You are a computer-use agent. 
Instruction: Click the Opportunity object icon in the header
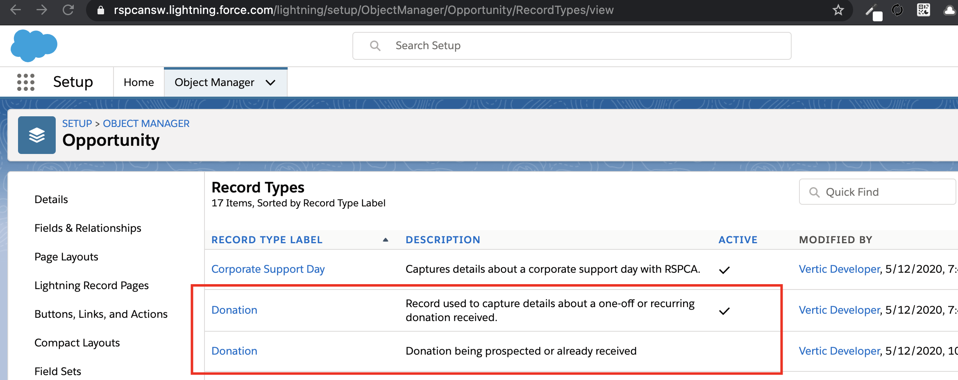tap(36, 135)
